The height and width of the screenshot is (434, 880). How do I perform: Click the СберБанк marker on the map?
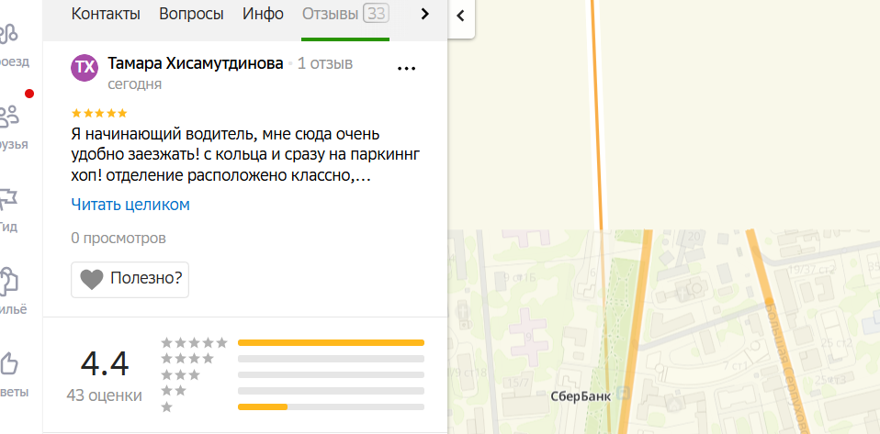(623, 392)
